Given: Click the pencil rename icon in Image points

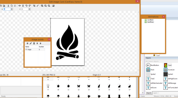Looking at the screenshot, I should [x=31, y=43].
